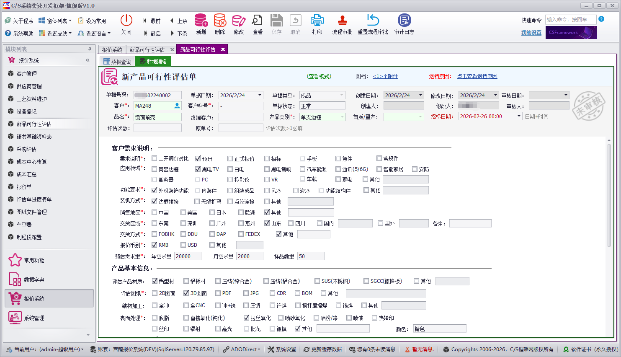The height and width of the screenshot is (357, 621).
Task: Open 图纸文件管理 in module list
Action: (x=49, y=212)
